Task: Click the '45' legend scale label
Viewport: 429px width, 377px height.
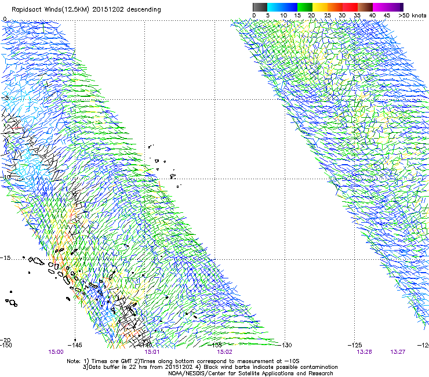Action: click(387, 16)
